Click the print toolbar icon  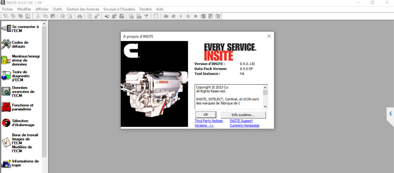(62, 16)
